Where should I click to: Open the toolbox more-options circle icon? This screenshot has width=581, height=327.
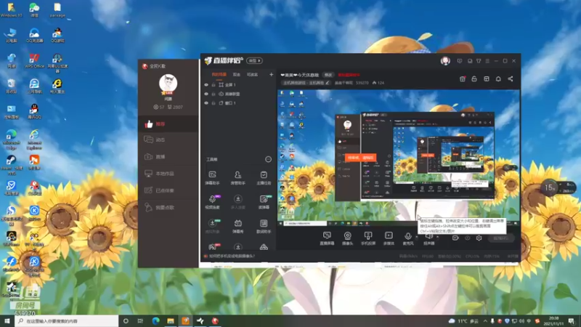[x=268, y=159]
